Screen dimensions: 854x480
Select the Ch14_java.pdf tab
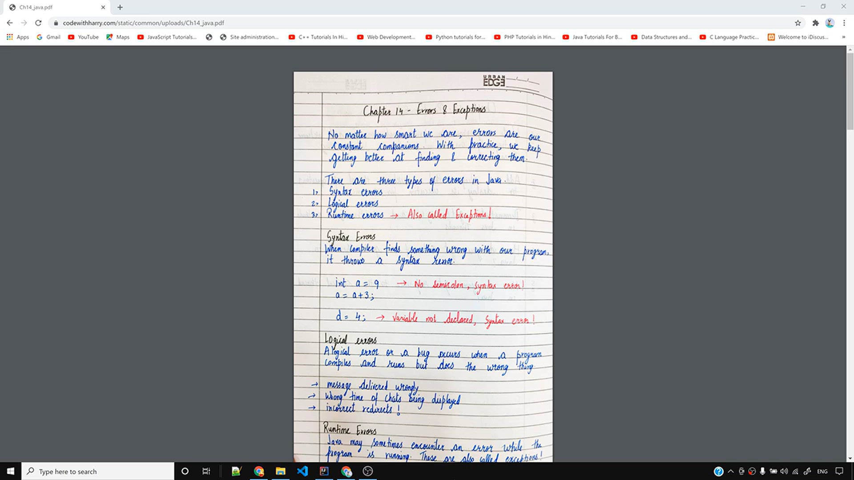click(x=58, y=7)
